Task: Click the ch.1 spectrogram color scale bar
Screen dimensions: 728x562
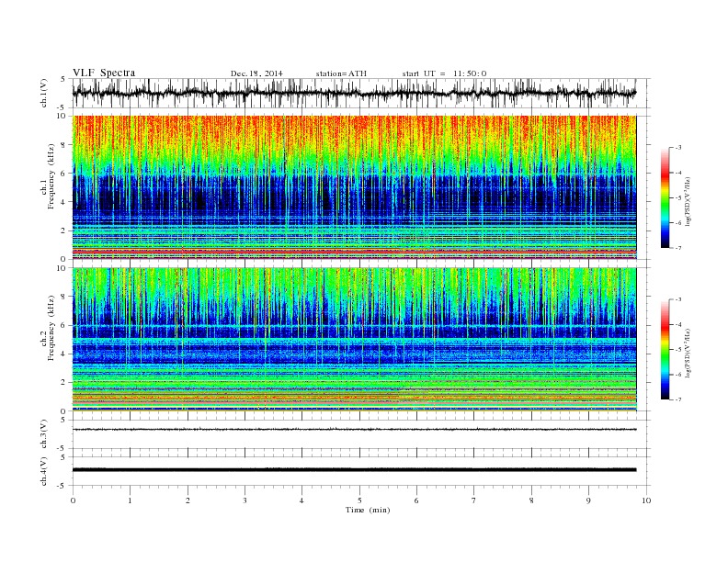Action: click(x=665, y=197)
